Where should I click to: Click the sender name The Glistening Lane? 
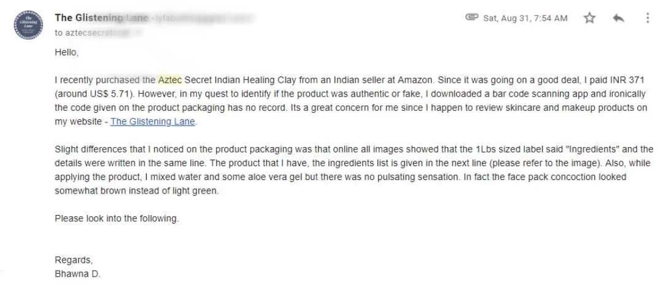coord(101,18)
